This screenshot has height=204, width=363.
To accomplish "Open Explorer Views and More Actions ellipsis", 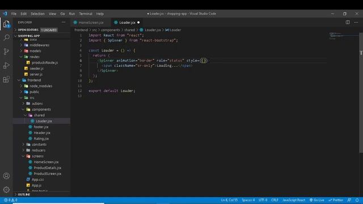I will pos(64,22).
